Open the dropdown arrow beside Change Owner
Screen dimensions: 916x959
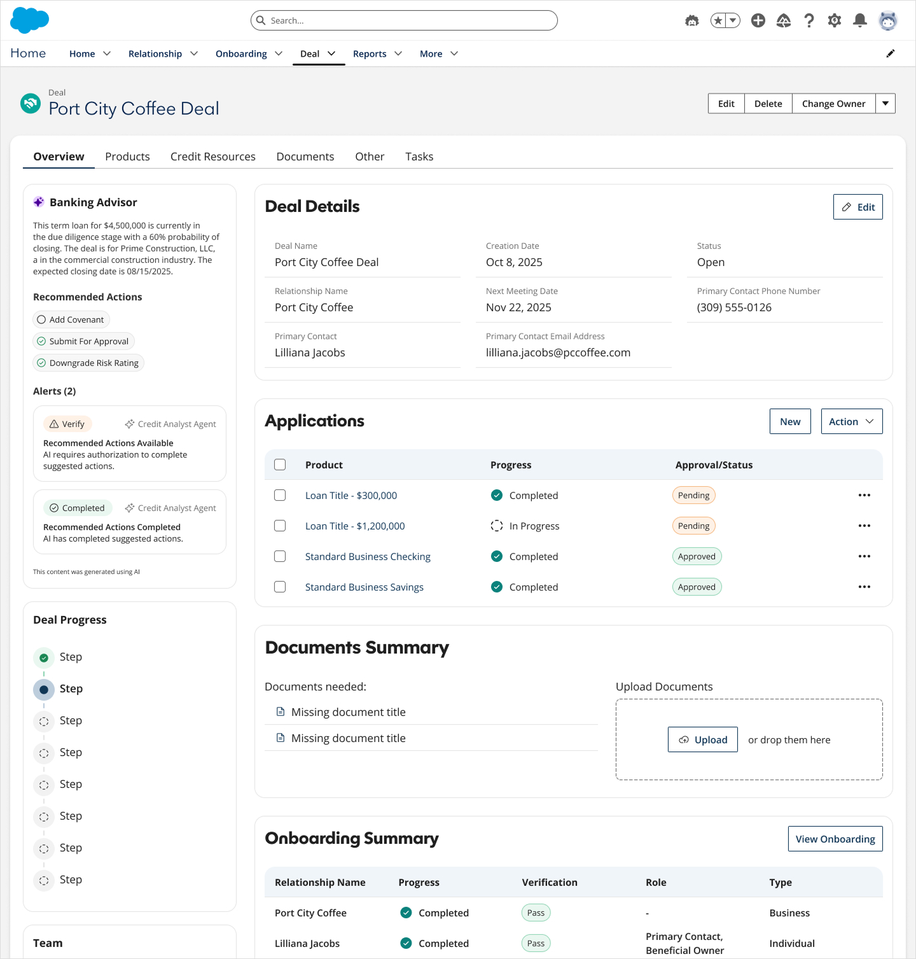point(885,104)
